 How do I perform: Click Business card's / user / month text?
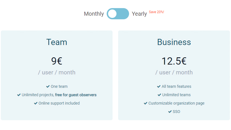click(x=174, y=72)
